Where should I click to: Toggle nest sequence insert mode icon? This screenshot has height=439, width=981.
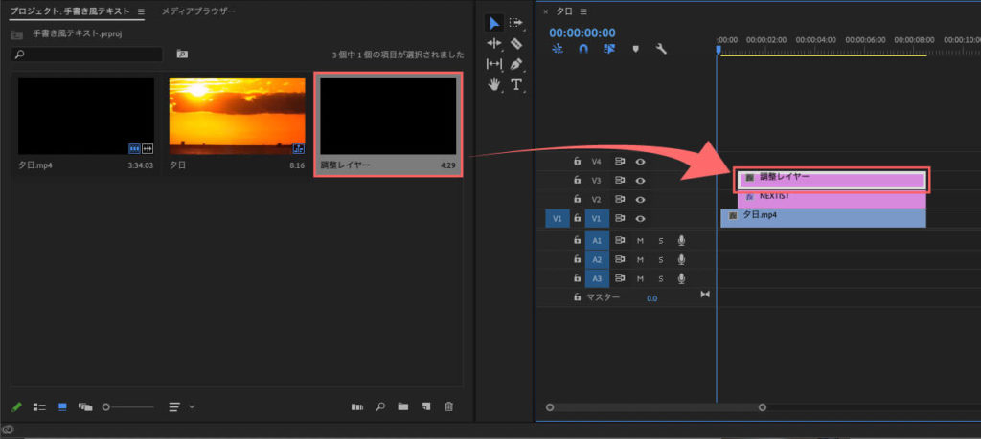click(559, 49)
